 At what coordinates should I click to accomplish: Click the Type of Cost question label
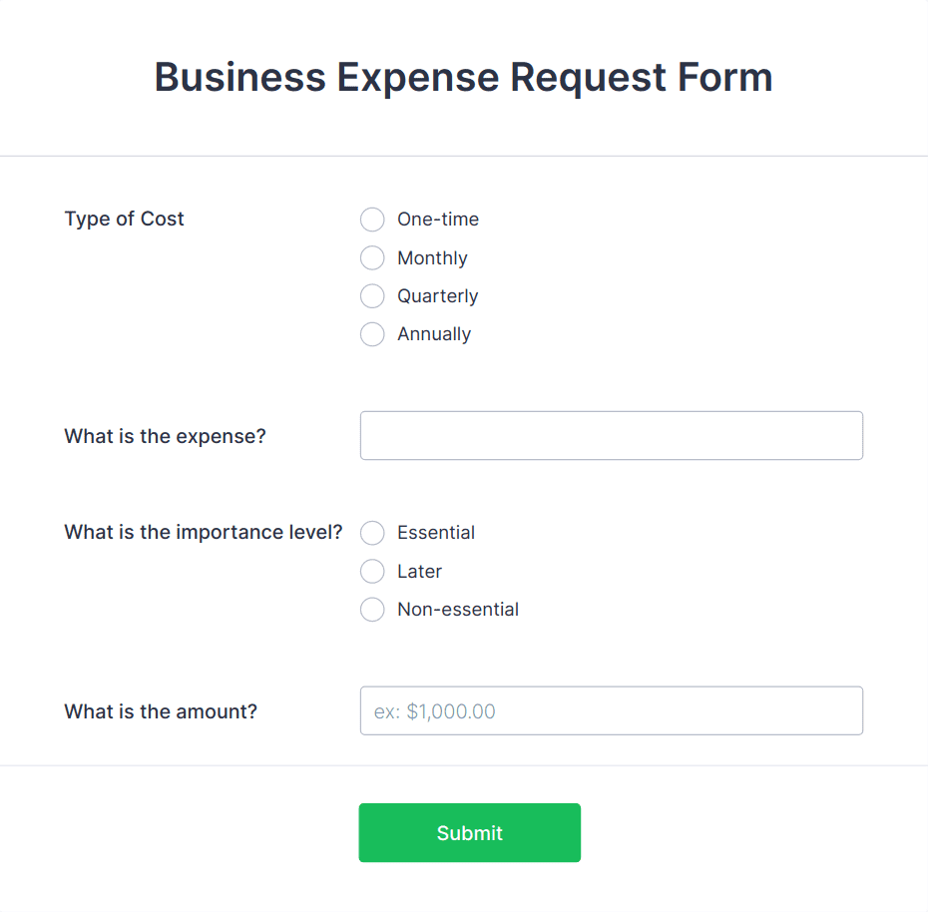(124, 219)
